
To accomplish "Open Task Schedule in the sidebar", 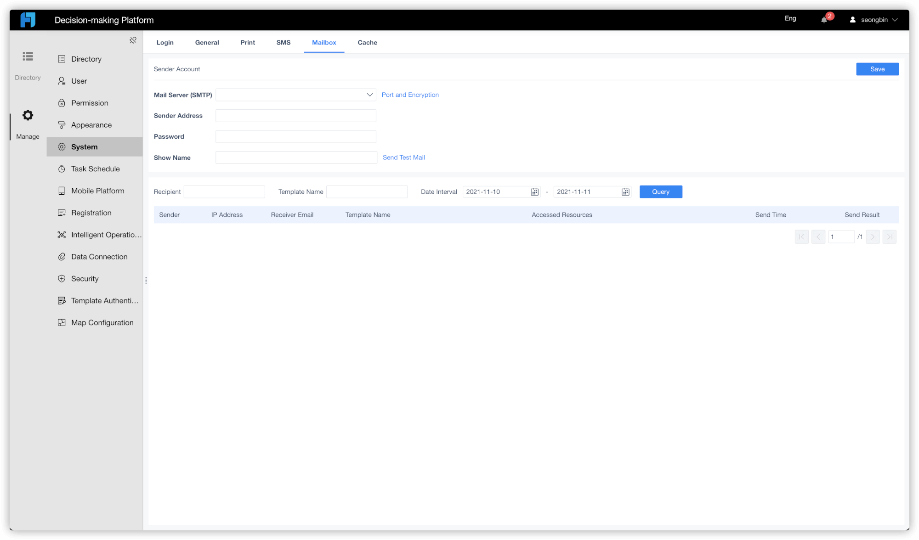I will (x=95, y=169).
